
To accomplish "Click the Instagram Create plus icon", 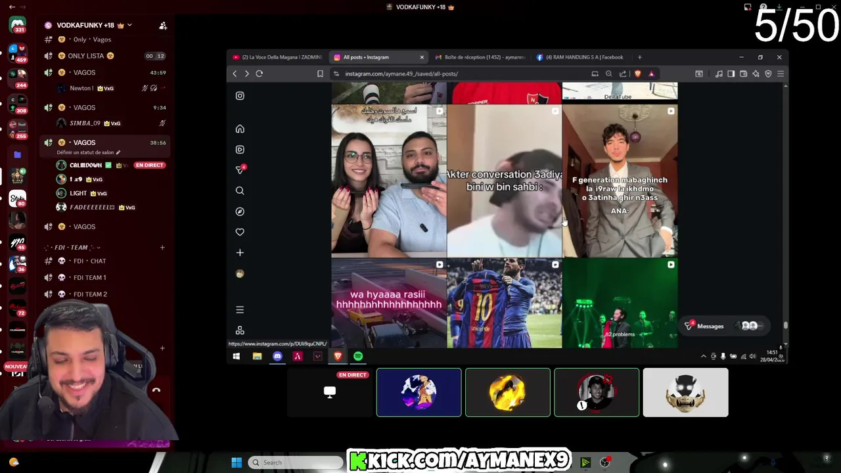I will pyautogui.click(x=240, y=252).
